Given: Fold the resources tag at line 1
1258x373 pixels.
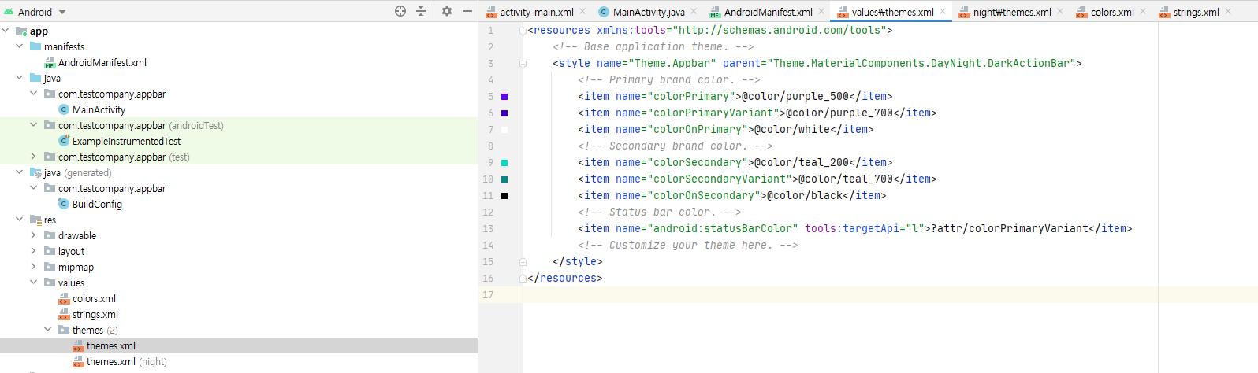Looking at the screenshot, I should click(523, 31).
